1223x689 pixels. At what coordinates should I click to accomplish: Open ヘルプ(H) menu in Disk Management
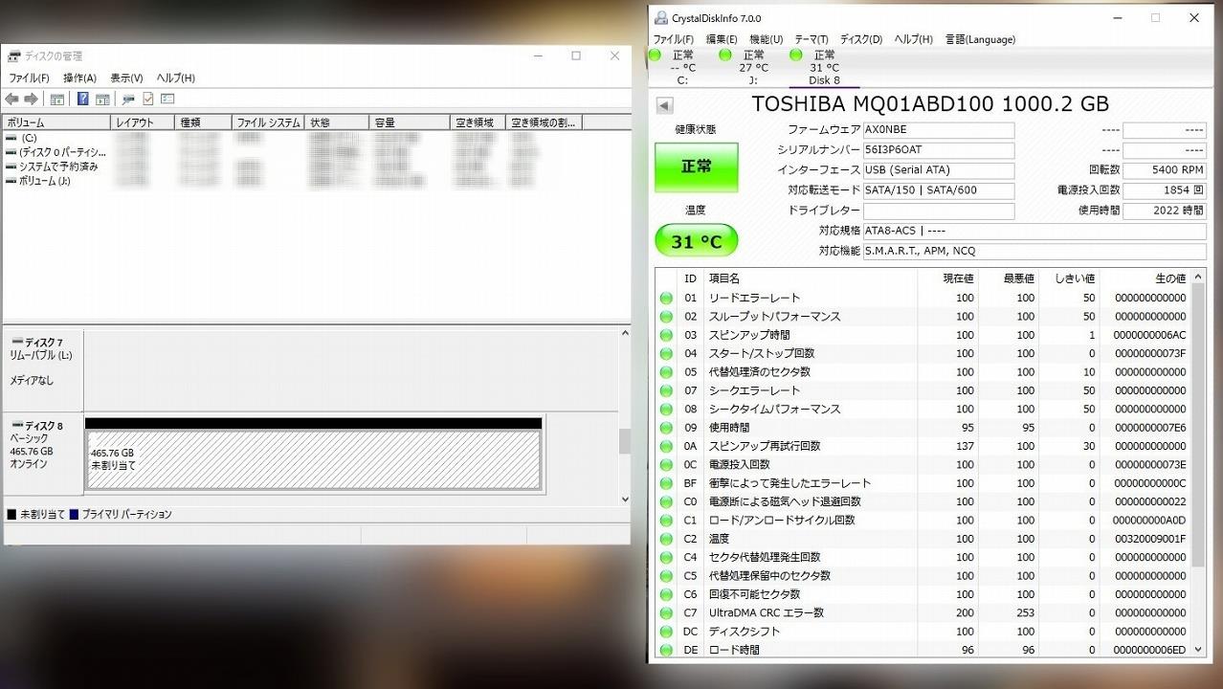(175, 78)
